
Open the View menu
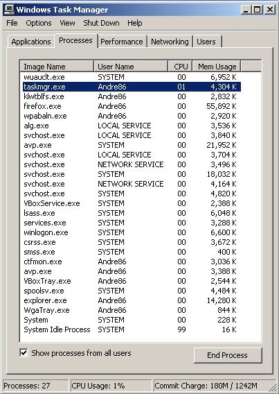point(67,23)
